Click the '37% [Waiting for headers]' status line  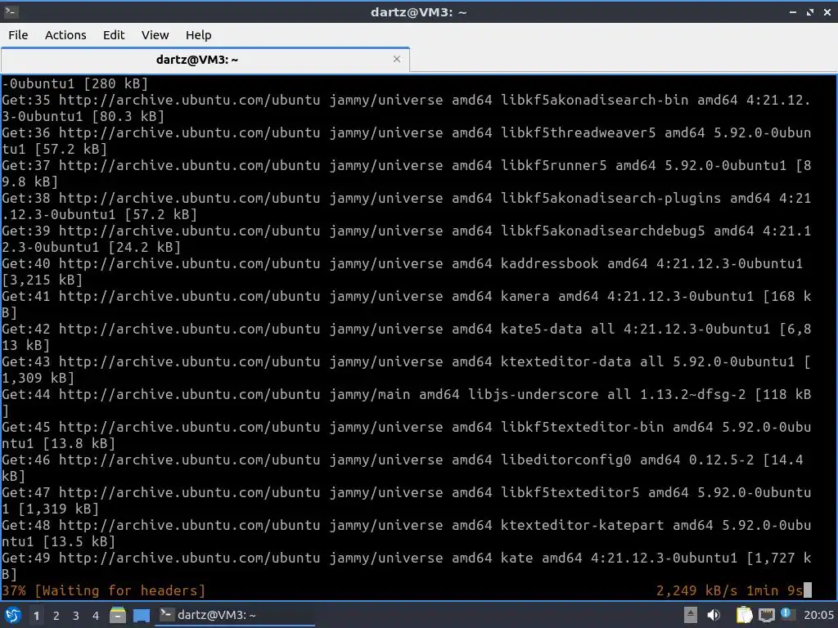[x=104, y=590]
